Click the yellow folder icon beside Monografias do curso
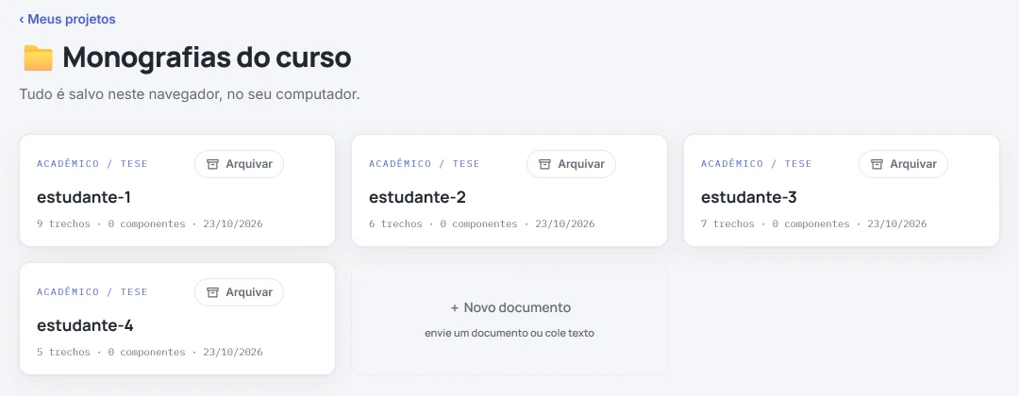The height and width of the screenshot is (396, 1019). [39, 58]
